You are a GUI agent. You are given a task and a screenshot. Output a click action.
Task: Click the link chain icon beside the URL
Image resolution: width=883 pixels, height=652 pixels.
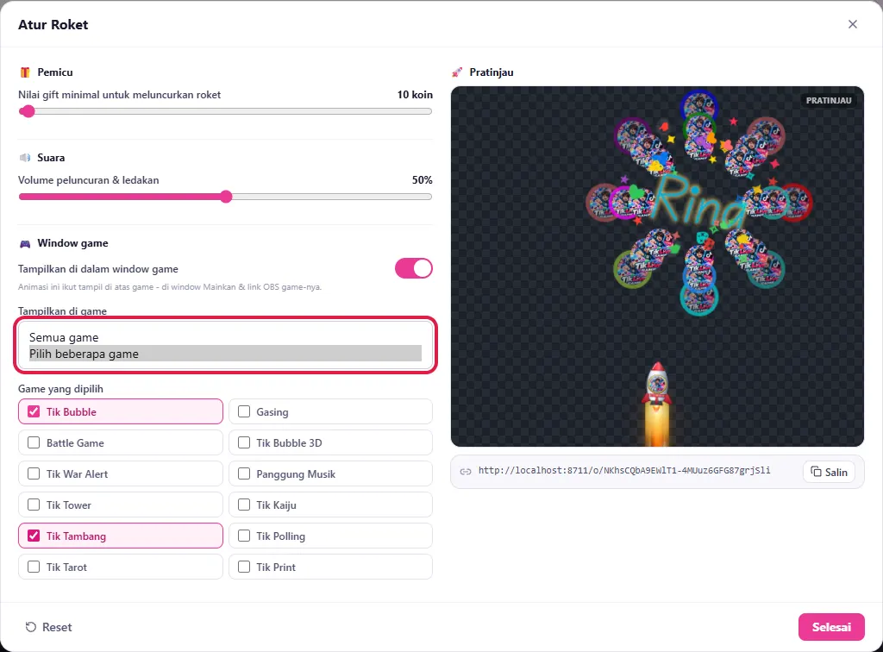[466, 471]
